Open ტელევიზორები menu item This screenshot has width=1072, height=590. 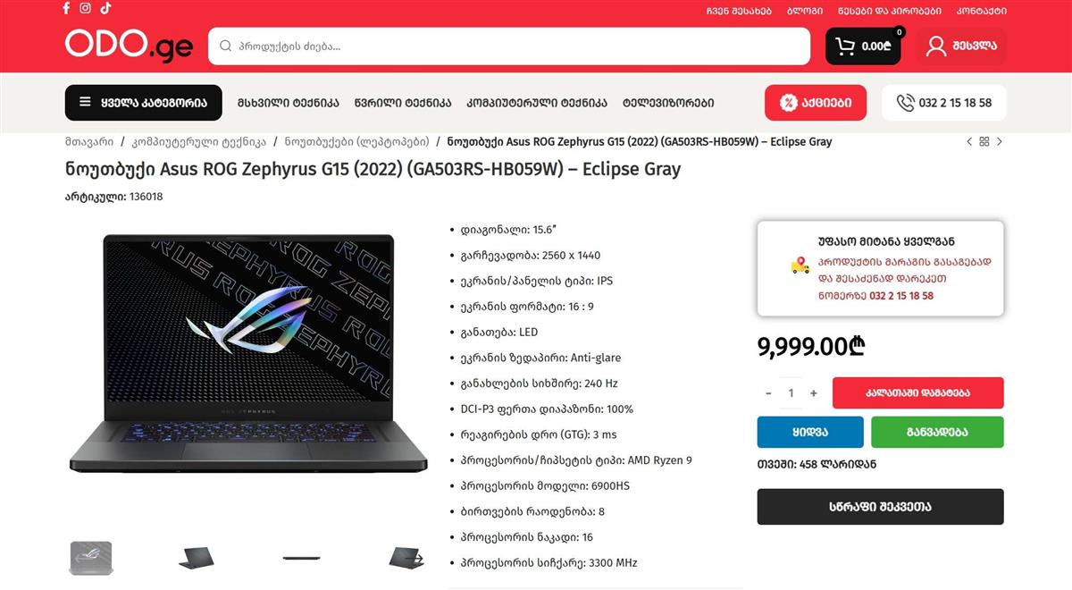(668, 103)
